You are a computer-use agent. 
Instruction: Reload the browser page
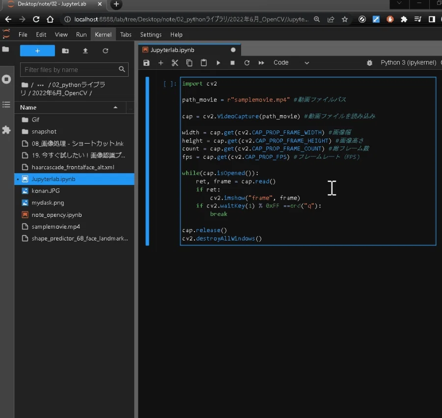[36, 19]
